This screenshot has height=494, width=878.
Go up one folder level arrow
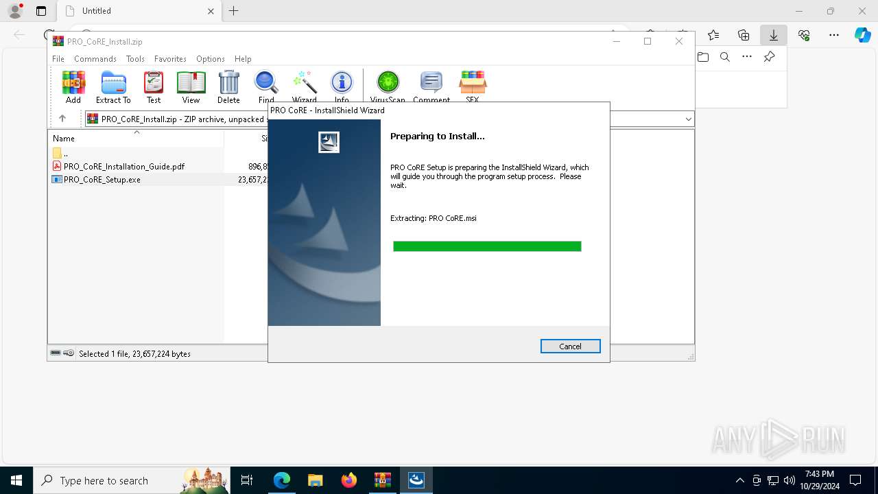(x=62, y=119)
